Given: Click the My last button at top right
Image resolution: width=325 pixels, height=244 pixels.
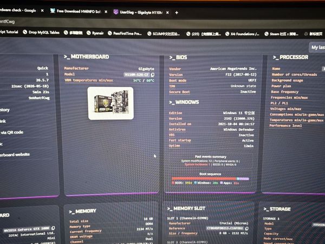Looking at the screenshot, I should point(317,47).
